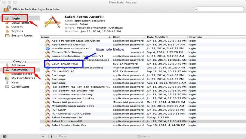Sort the list by Date Modified column
246x139 pixels.
coord(167,37)
